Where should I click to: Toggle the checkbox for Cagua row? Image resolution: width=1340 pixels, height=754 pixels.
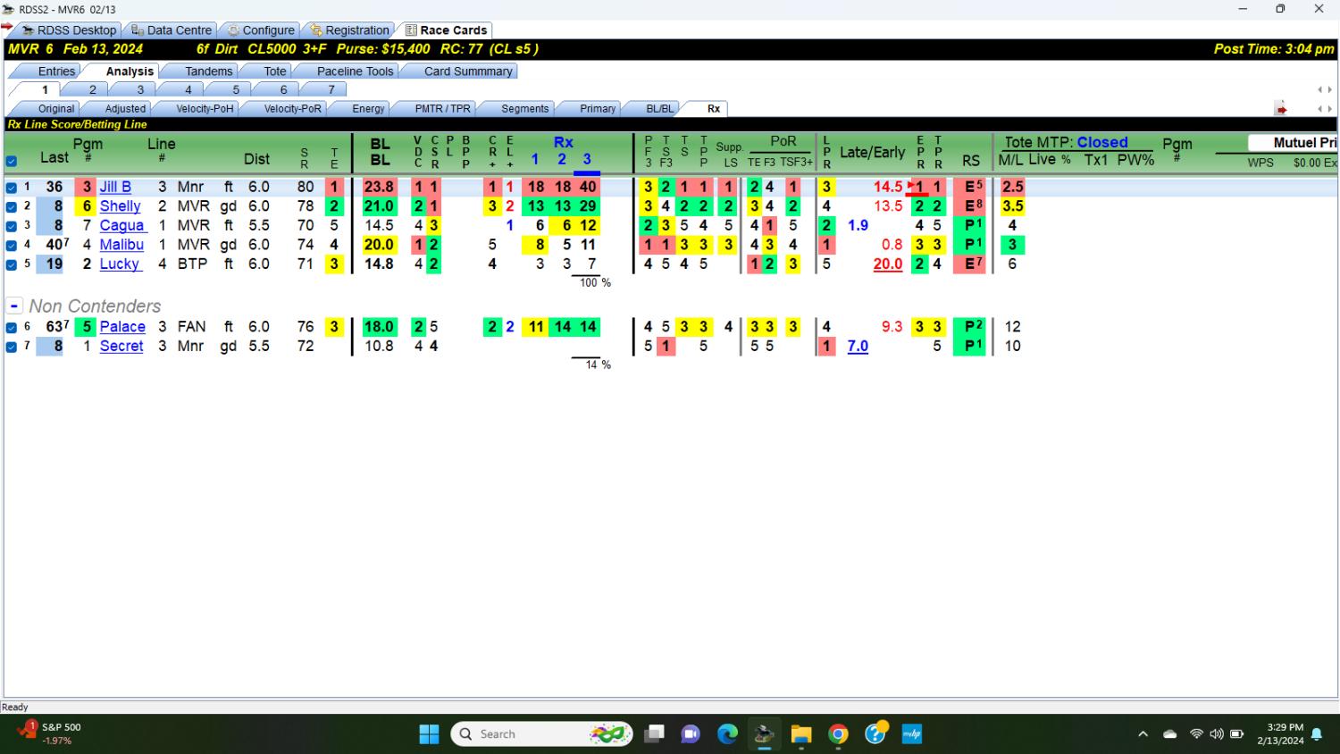pos(12,226)
